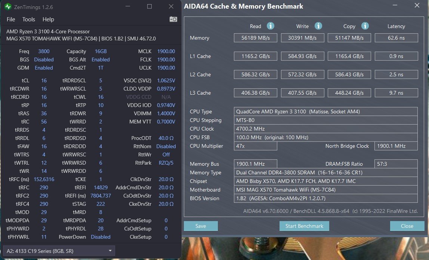Click Start Benchmark button

(304, 226)
